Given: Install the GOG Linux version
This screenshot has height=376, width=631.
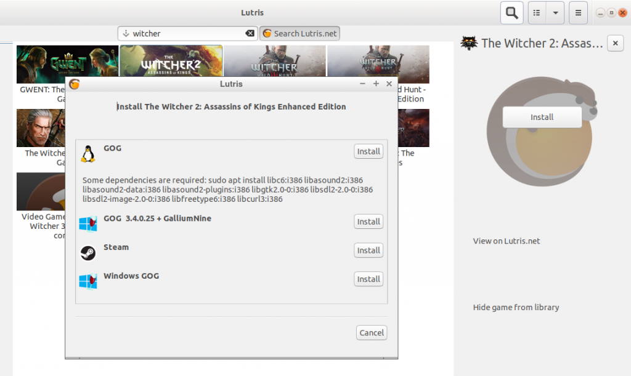Looking at the screenshot, I should coord(368,151).
